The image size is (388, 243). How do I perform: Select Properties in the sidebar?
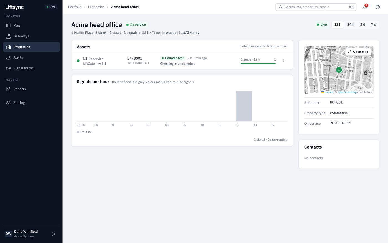[x=31, y=47]
